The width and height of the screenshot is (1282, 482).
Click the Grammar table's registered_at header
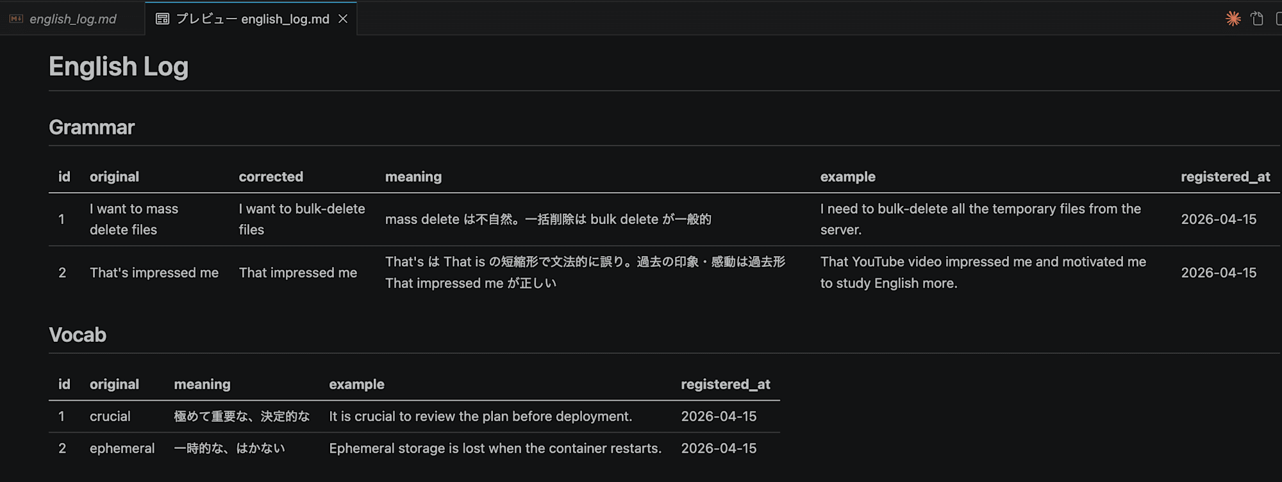click(1225, 177)
